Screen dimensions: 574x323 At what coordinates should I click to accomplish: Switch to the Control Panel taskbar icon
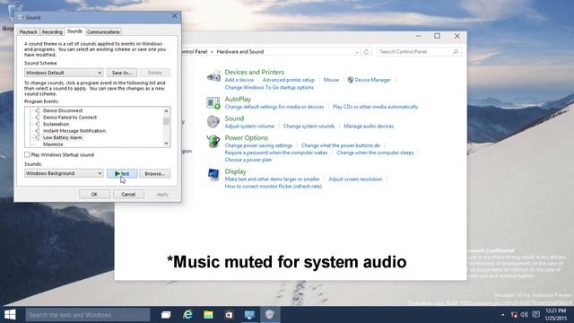[249, 315]
